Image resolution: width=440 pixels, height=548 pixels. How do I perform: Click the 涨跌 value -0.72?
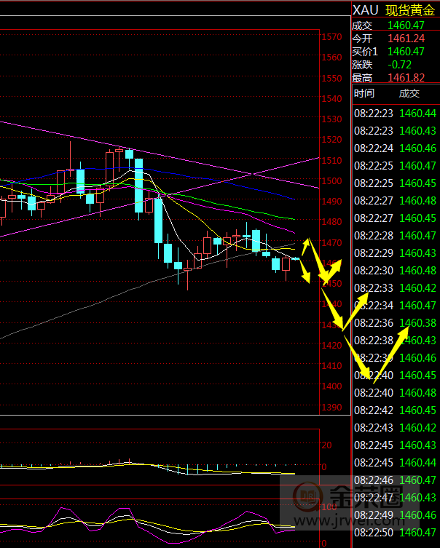click(x=400, y=64)
